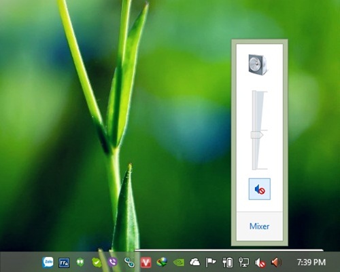Click the blue FFA tray icon
Viewport: 340px width, 272px height.
pos(64,263)
